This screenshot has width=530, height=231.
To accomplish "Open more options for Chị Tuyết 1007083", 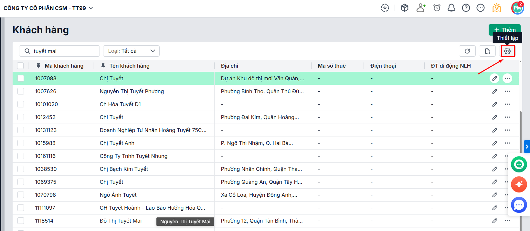I will pos(507,78).
